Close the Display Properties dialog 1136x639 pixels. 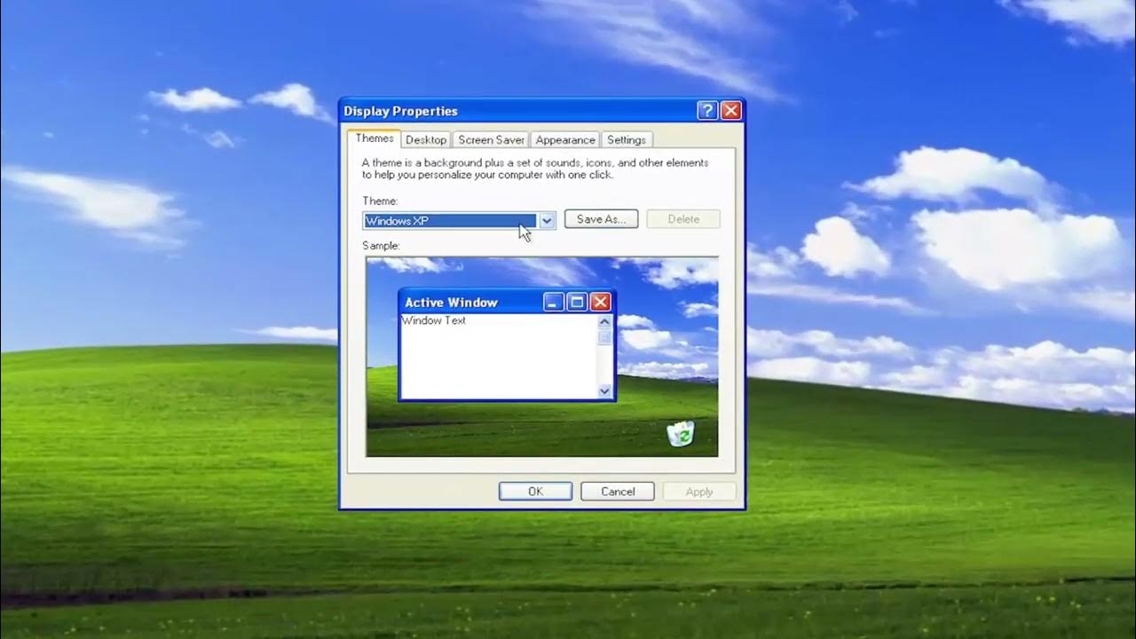730,111
